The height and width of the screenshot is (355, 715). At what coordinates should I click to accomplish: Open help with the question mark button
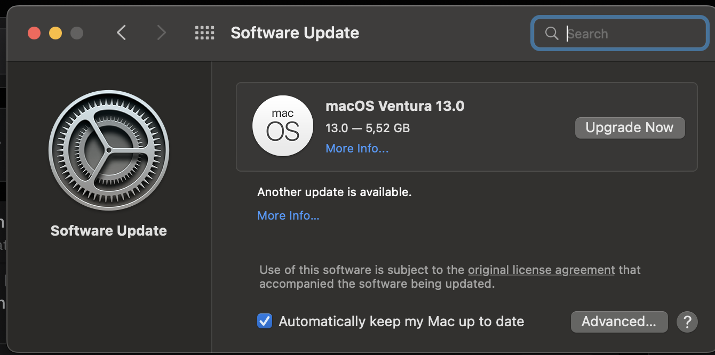pos(687,322)
